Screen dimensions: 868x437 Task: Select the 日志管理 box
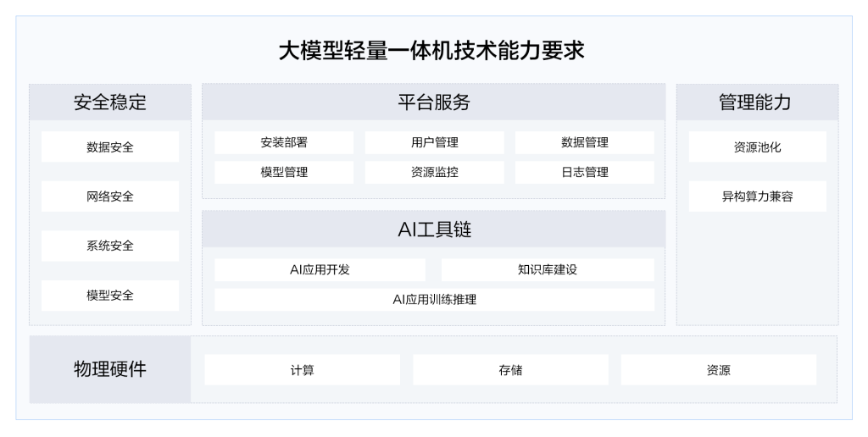(x=584, y=172)
